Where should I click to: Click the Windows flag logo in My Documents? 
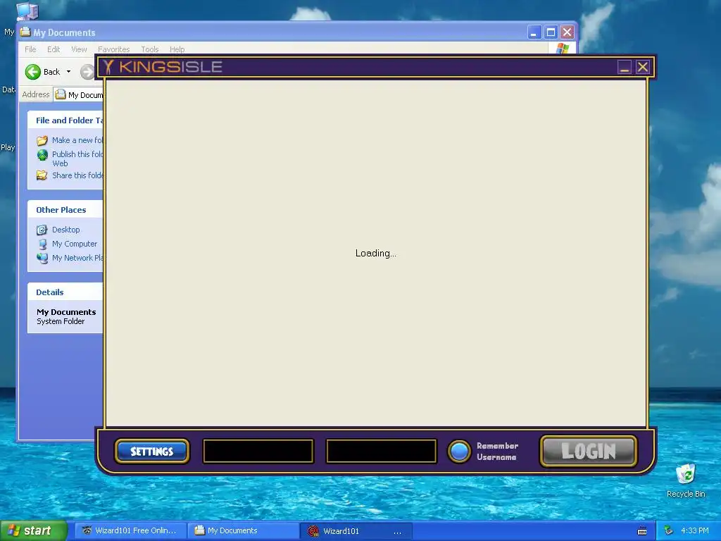(x=563, y=49)
